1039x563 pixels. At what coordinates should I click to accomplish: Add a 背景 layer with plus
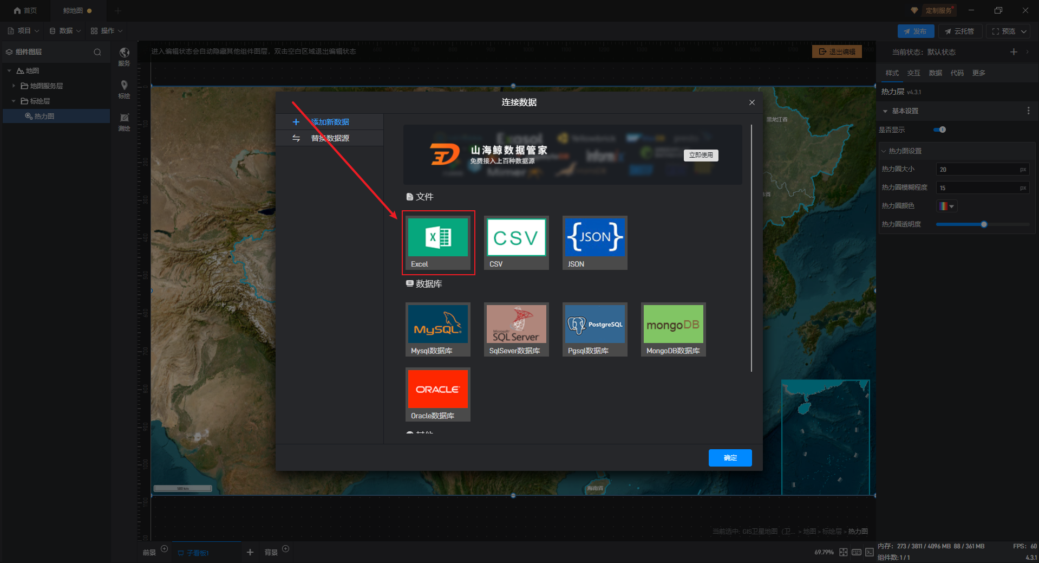(286, 549)
